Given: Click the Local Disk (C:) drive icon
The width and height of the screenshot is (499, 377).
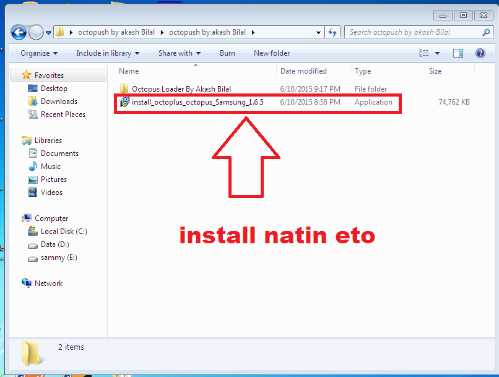Looking at the screenshot, I should pyautogui.click(x=32, y=231).
